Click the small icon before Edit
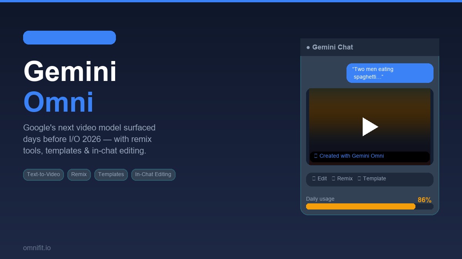 click(314, 178)
